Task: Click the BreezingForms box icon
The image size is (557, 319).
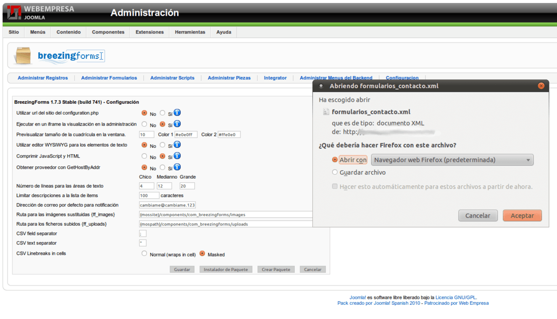Action: click(x=23, y=56)
